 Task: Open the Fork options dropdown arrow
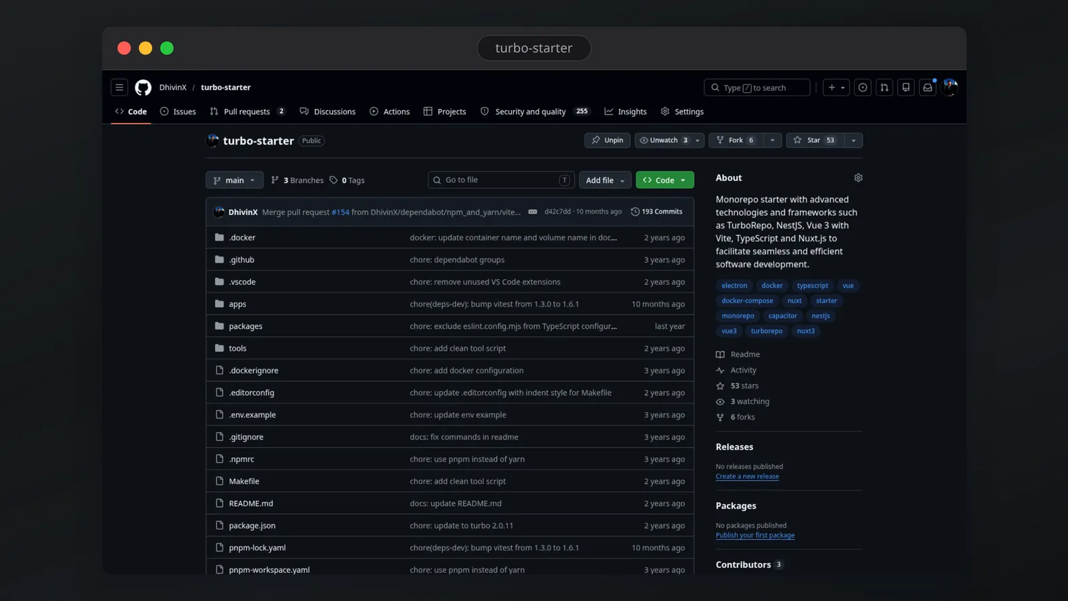click(772, 140)
